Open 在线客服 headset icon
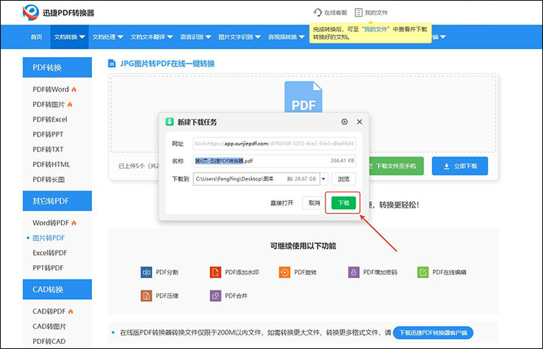 [x=318, y=12]
